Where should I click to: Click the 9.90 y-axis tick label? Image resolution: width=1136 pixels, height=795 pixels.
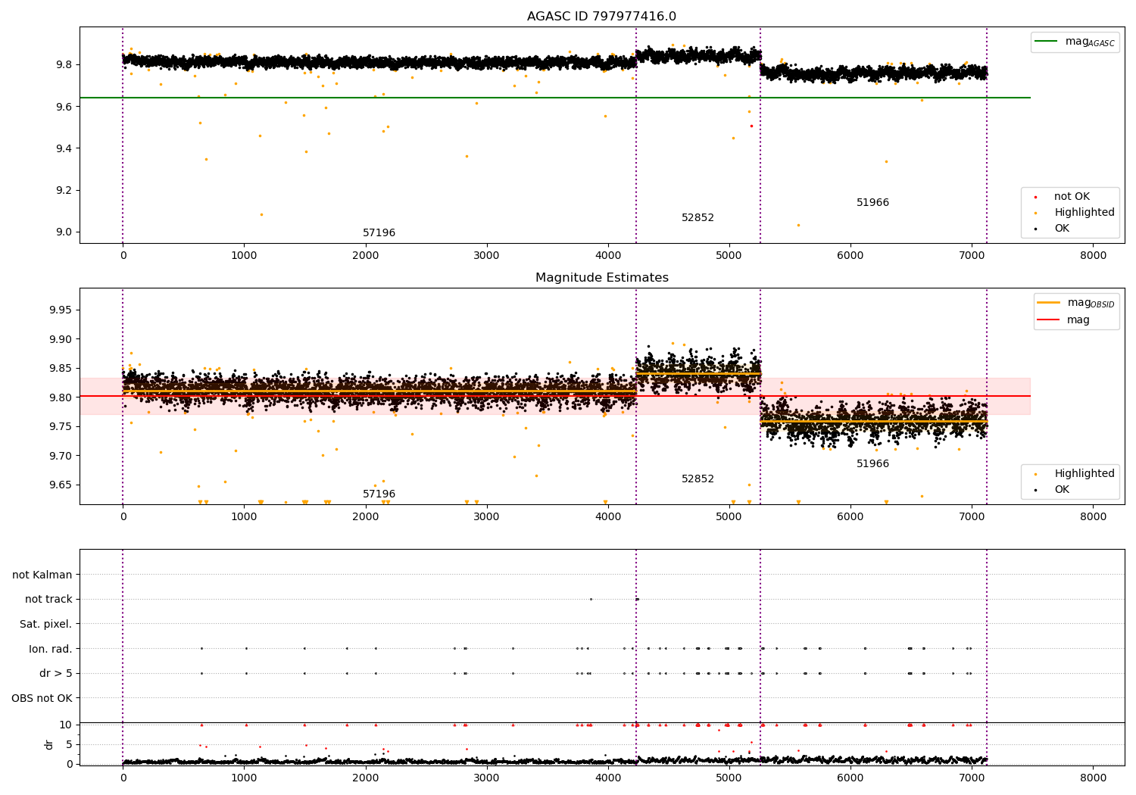pos(61,339)
